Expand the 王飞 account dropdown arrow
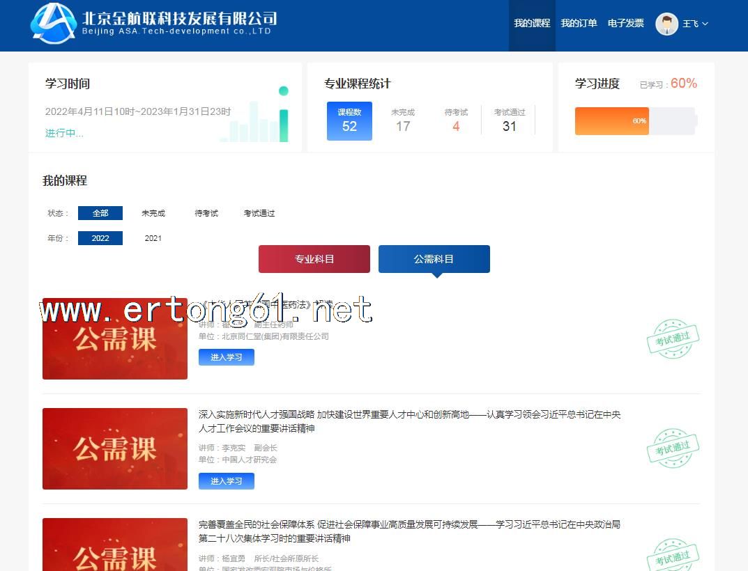Image resolution: width=748 pixels, height=571 pixels. [705, 24]
